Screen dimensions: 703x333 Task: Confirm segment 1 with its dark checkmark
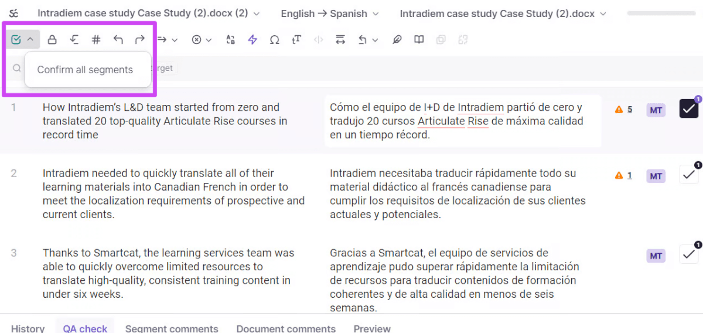(689, 108)
